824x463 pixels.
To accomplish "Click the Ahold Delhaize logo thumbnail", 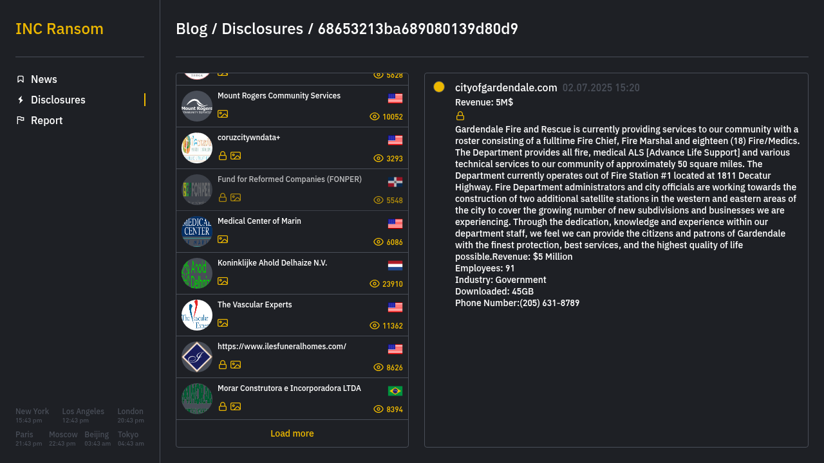I will pyautogui.click(x=197, y=273).
